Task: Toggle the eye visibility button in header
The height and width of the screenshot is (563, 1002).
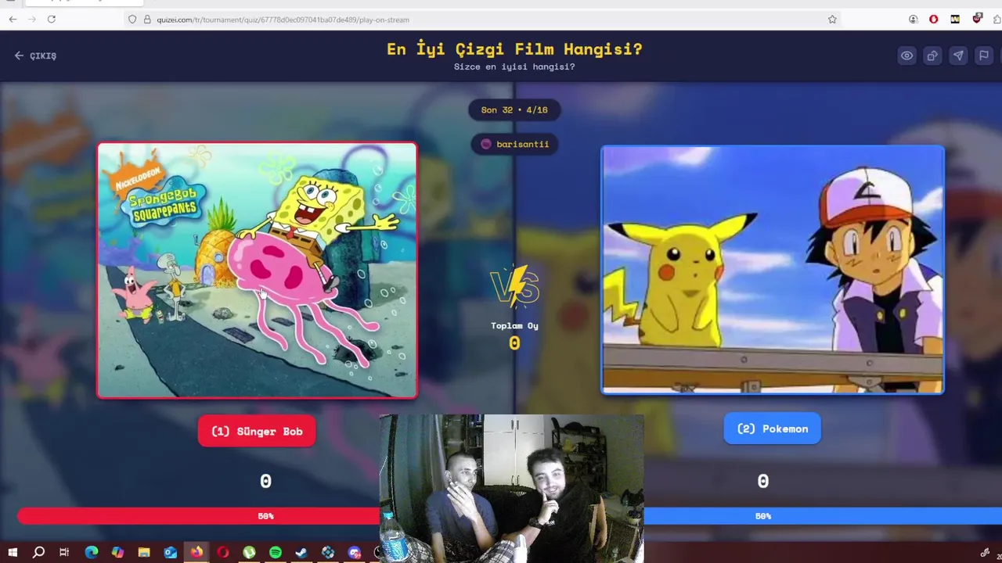Action: pos(906,56)
